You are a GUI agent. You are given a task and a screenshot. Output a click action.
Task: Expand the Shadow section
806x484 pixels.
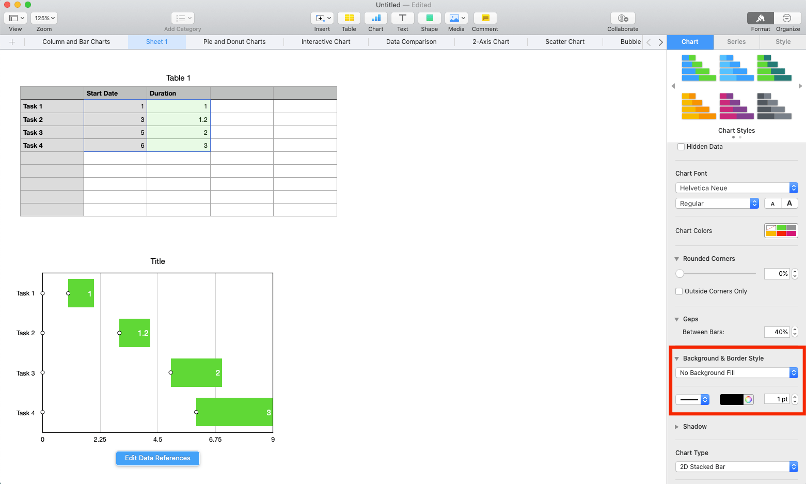677,427
